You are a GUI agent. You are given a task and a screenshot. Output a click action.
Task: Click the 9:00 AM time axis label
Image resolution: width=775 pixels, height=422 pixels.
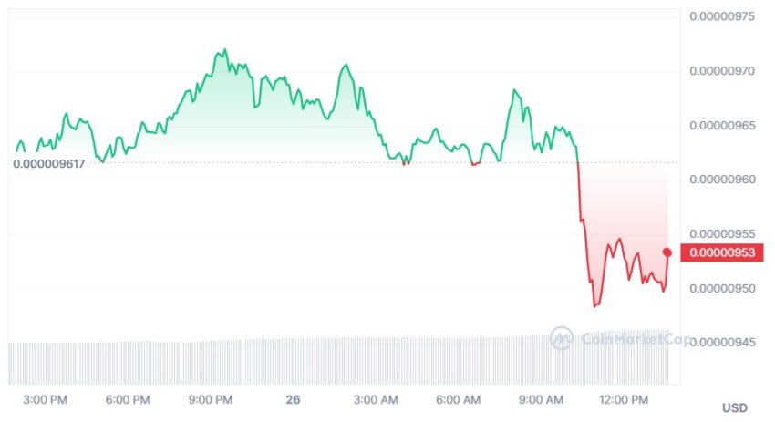coord(541,400)
